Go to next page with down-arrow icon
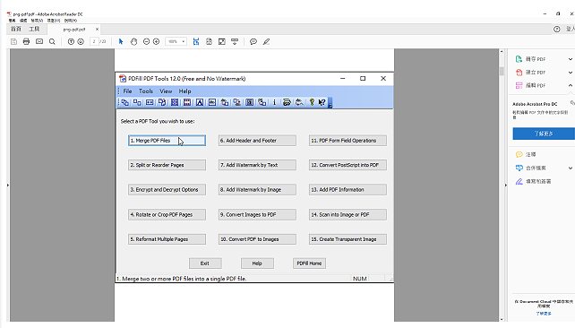The height and width of the screenshot is (328, 575). pos(81,41)
